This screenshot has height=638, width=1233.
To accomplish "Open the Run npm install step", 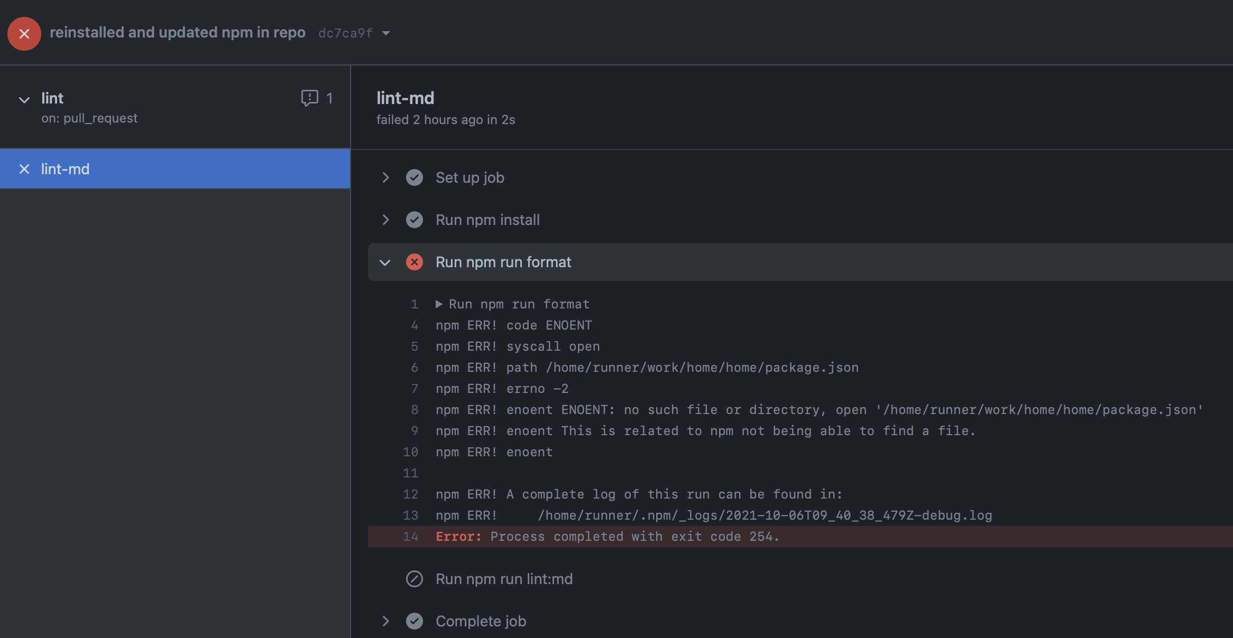I will point(487,220).
